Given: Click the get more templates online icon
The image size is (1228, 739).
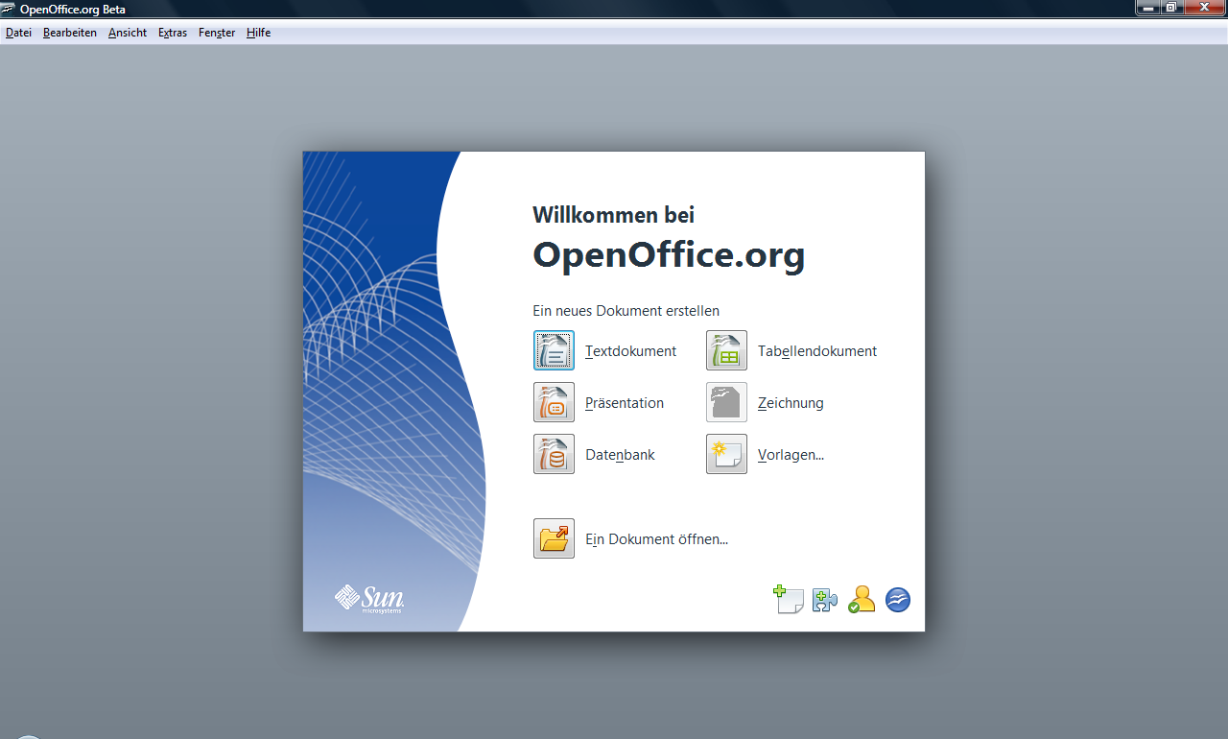Looking at the screenshot, I should pos(789,600).
